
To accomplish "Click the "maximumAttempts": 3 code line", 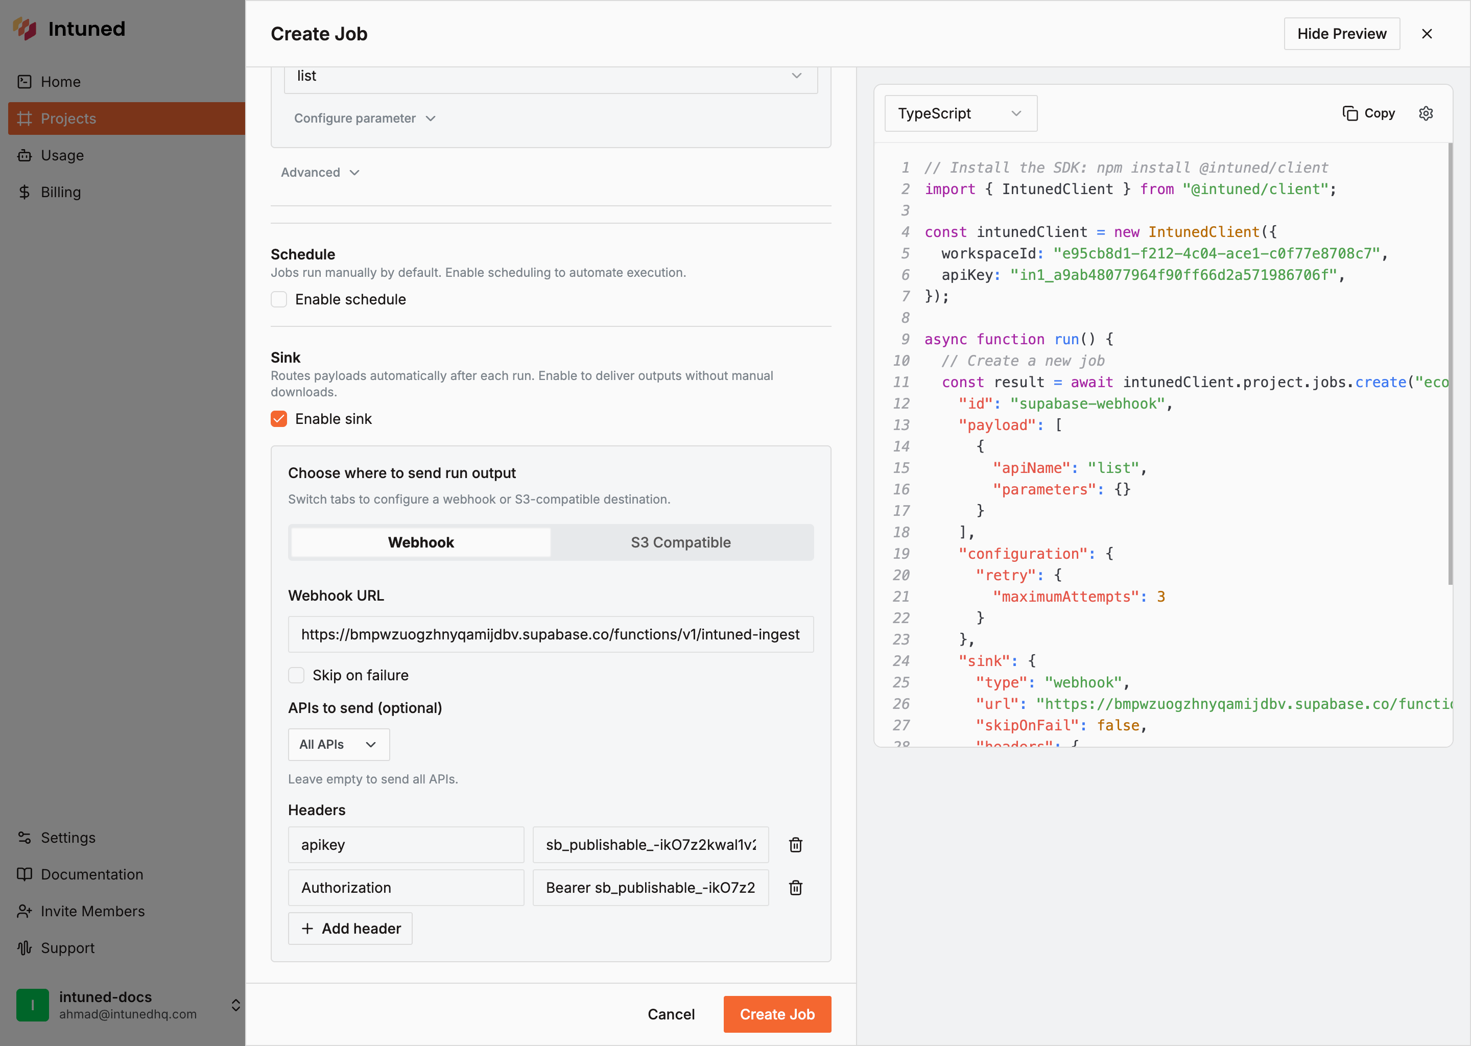I will [1079, 597].
